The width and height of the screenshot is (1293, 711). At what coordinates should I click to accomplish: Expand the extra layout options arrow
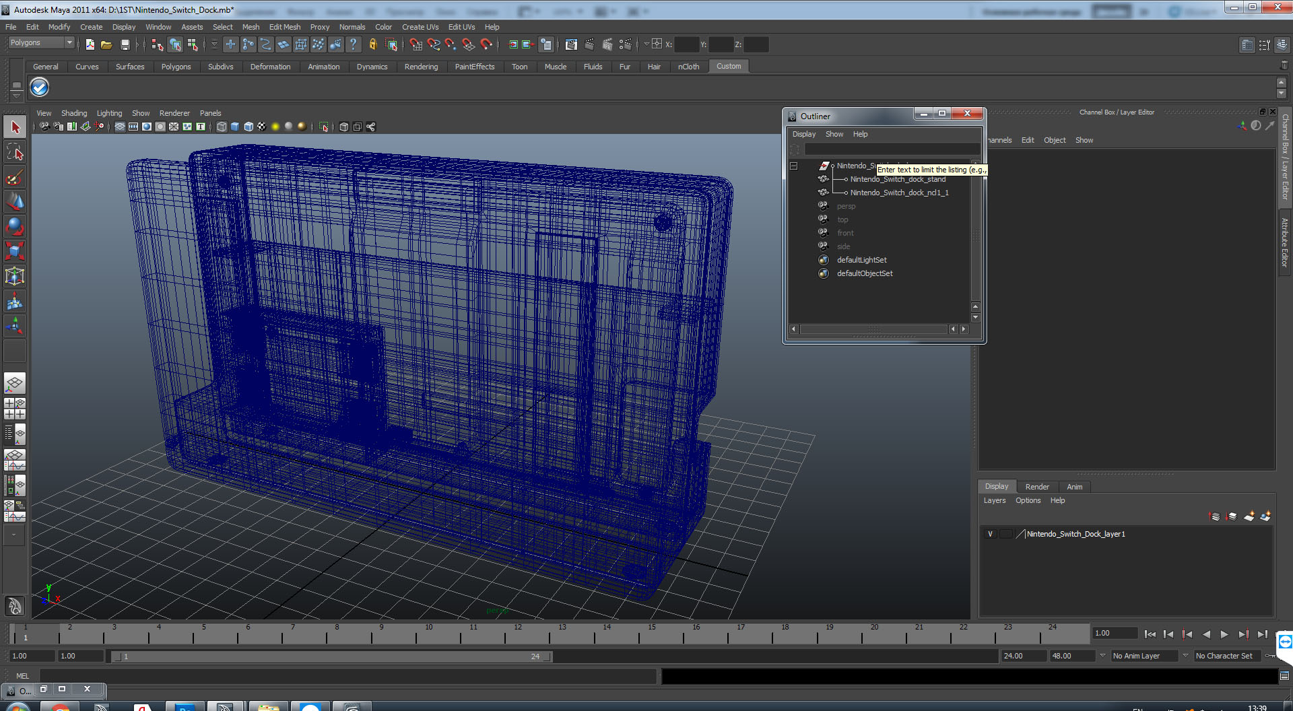[14, 535]
